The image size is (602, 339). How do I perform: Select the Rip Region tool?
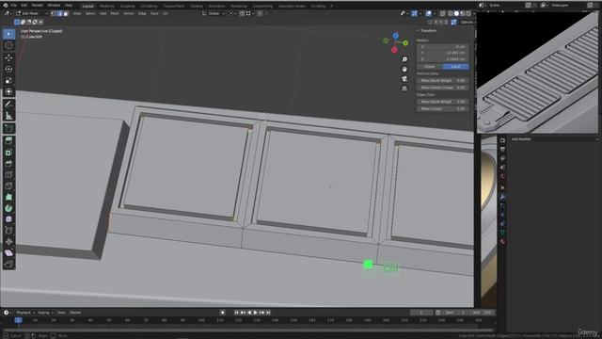[x=8, y=264]
